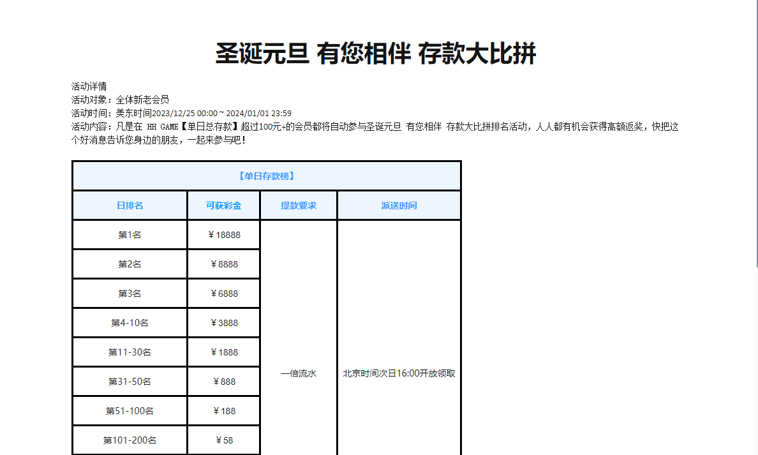The image size is (758, 455).
Task: Click the 活动内容 description paragraph
Action: click(x=375, y=133)
